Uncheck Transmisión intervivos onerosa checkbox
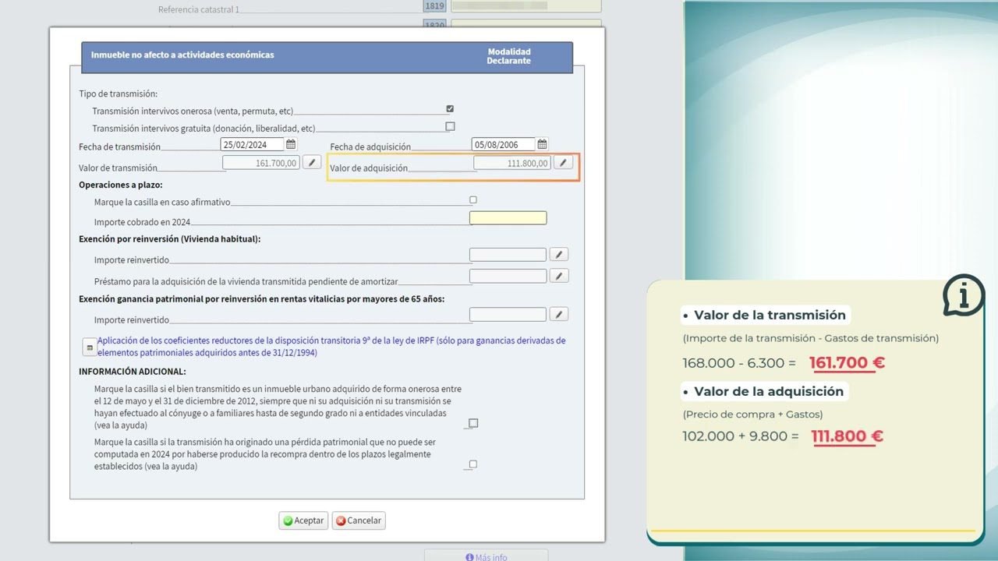The width and height of the screenshot is (998, 561). click(450, 109)
